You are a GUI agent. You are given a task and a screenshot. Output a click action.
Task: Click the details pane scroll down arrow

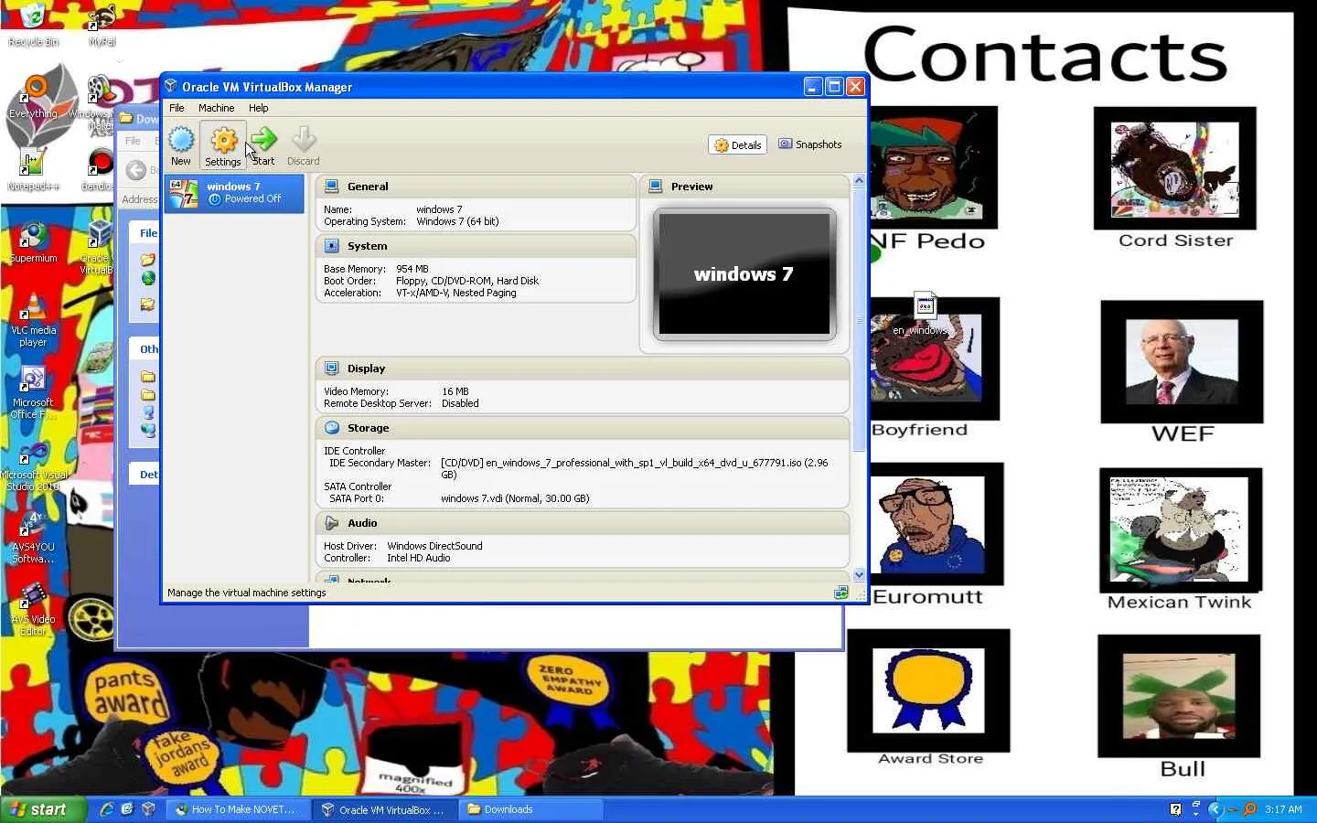[x=859, y=574]
